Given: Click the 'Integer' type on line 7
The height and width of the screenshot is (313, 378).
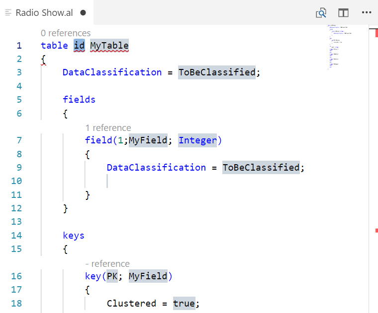Looking at the screenshot, I should [x=197, y=140].
